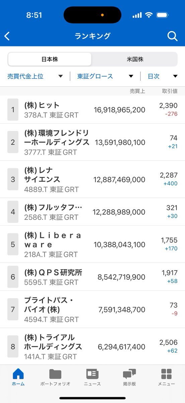This screenshot has width=185, height=403.
Task: Select the 取引値 column header
Action: point(170,91)
